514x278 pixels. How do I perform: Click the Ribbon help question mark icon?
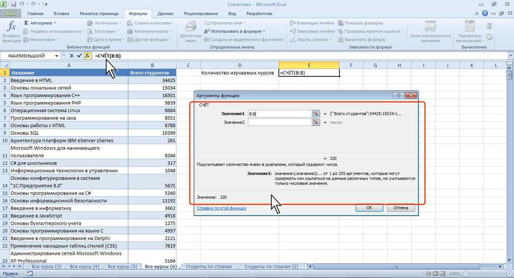[x=486, y=14]
